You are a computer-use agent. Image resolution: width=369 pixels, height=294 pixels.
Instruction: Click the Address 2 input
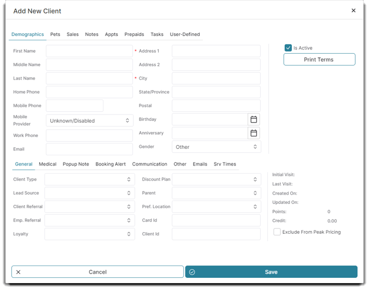(216, 64)
